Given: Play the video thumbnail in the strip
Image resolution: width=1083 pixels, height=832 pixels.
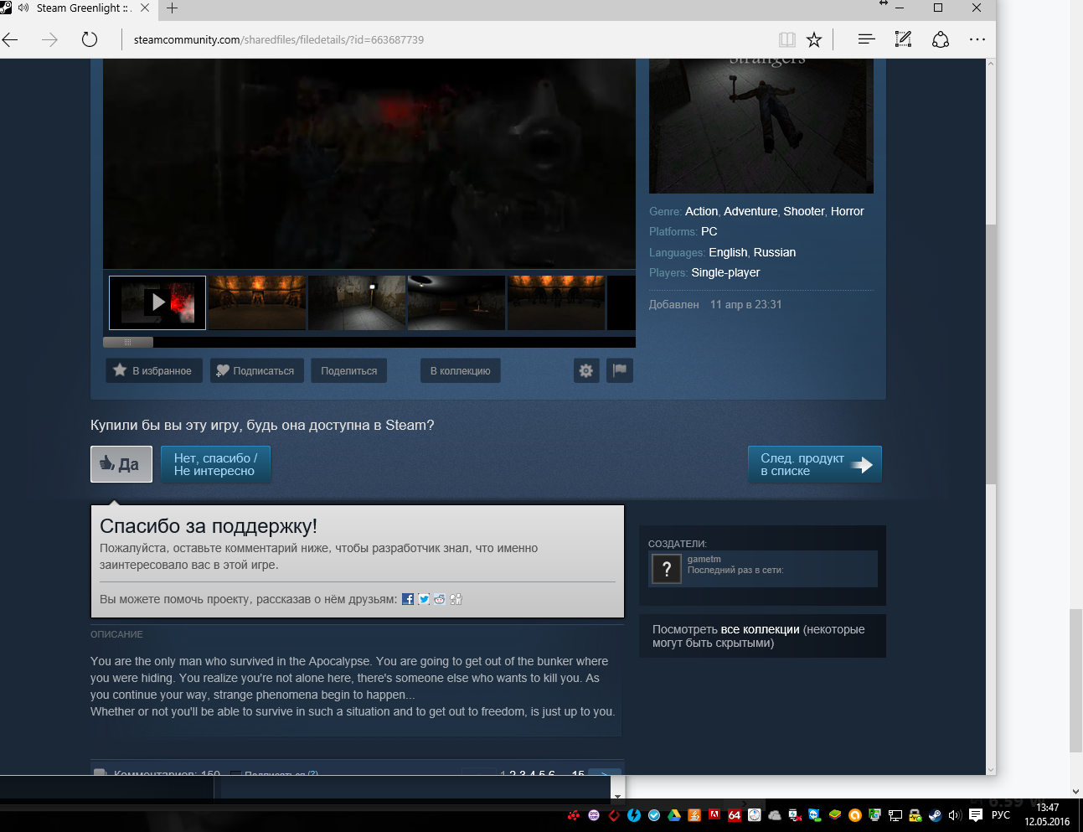Looking at the screenshot, I should [x=157, y=302].
